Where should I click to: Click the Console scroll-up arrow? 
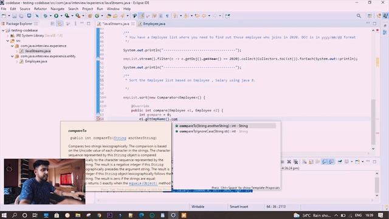pyautogui.click(x=377, y=173)
